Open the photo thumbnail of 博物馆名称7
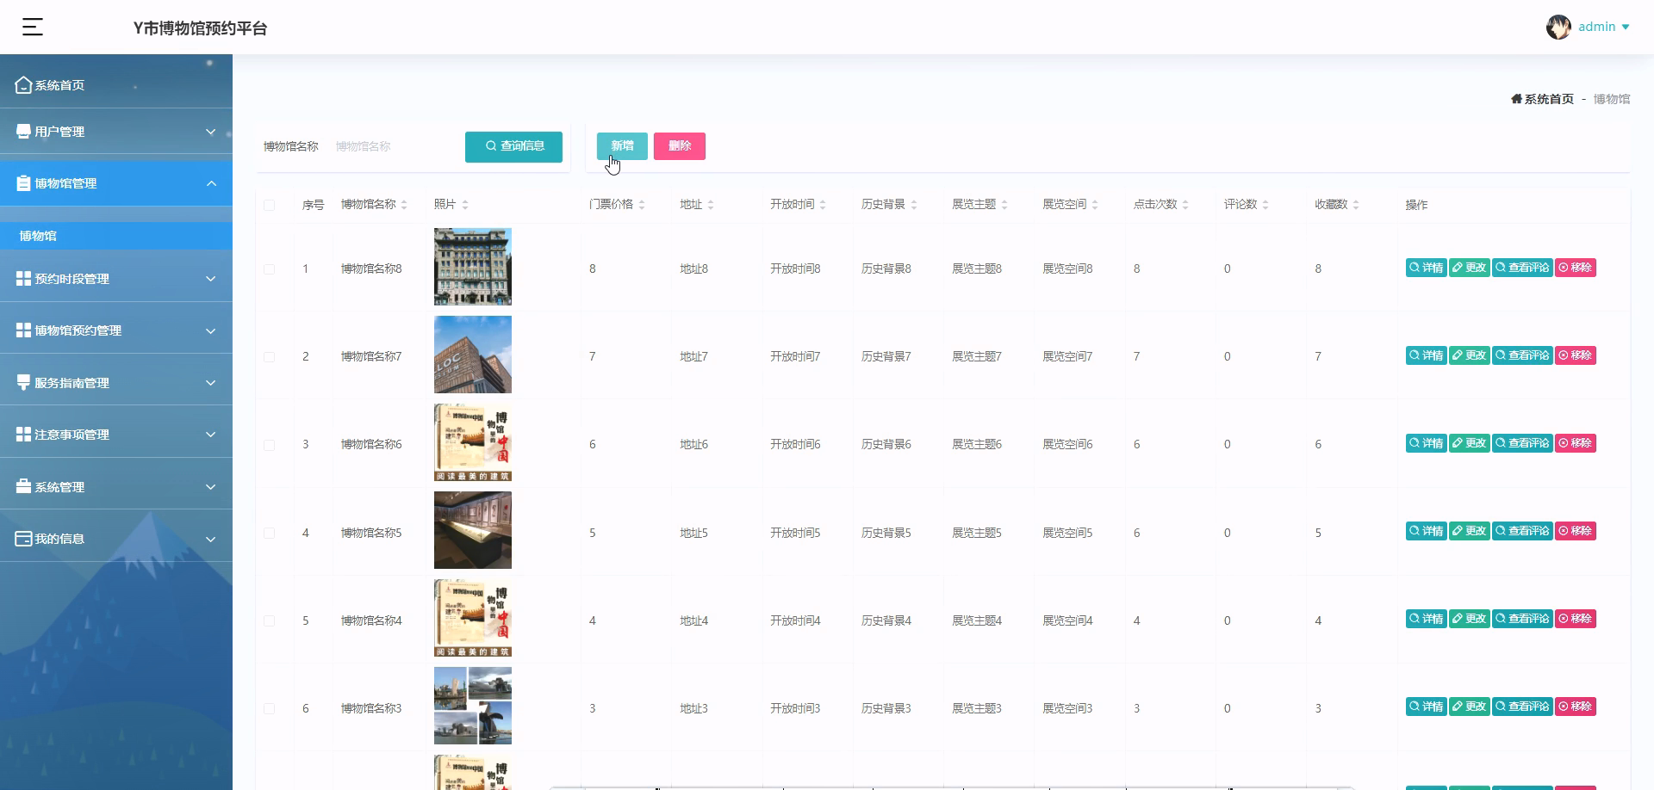Screen dimensions: 1654x790 tap(472, 355)
